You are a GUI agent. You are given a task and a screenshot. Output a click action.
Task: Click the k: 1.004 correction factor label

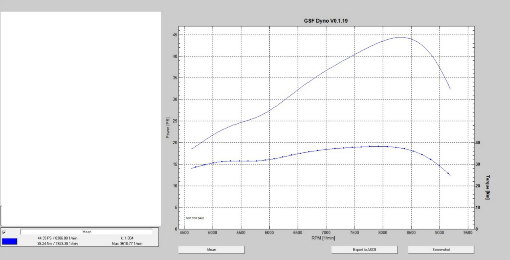pos(127,238)
